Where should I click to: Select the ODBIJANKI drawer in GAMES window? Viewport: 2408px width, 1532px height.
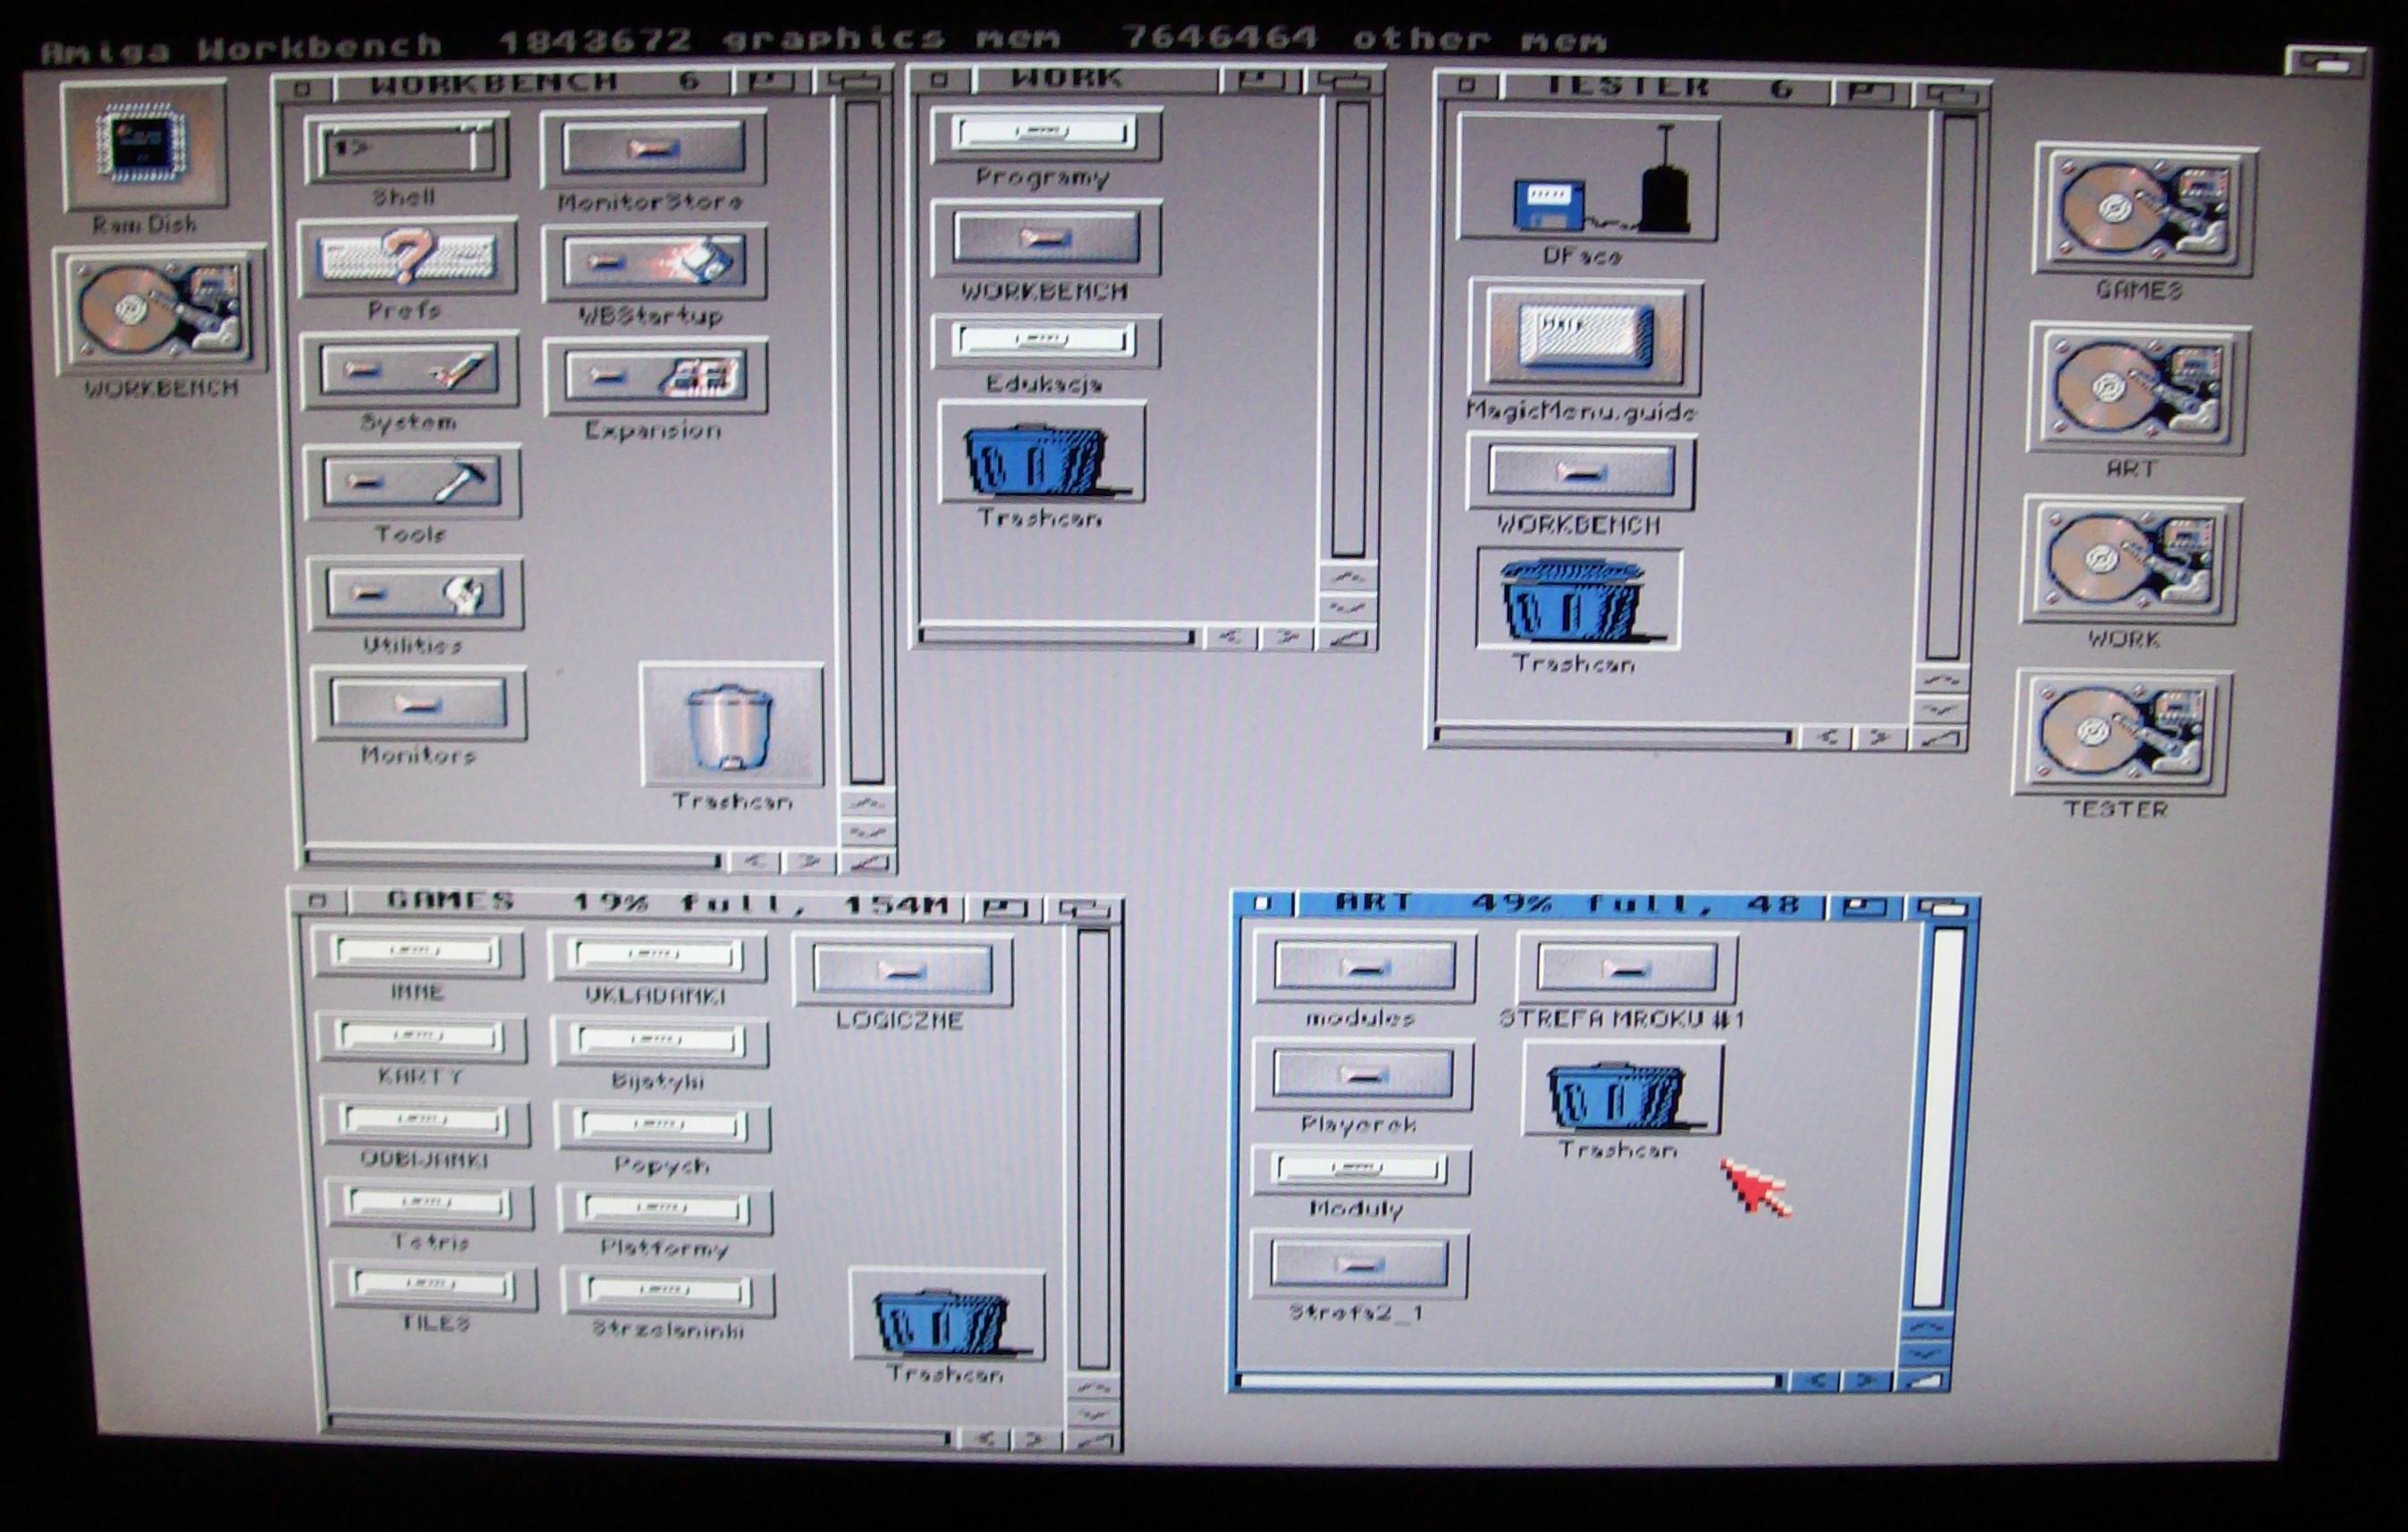pyautogui.click(x=425, y=1122)
